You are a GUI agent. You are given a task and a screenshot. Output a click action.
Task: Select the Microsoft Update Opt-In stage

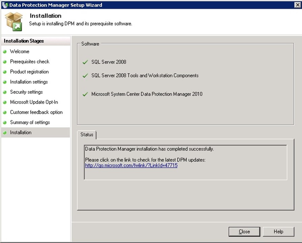click(34, 102)
